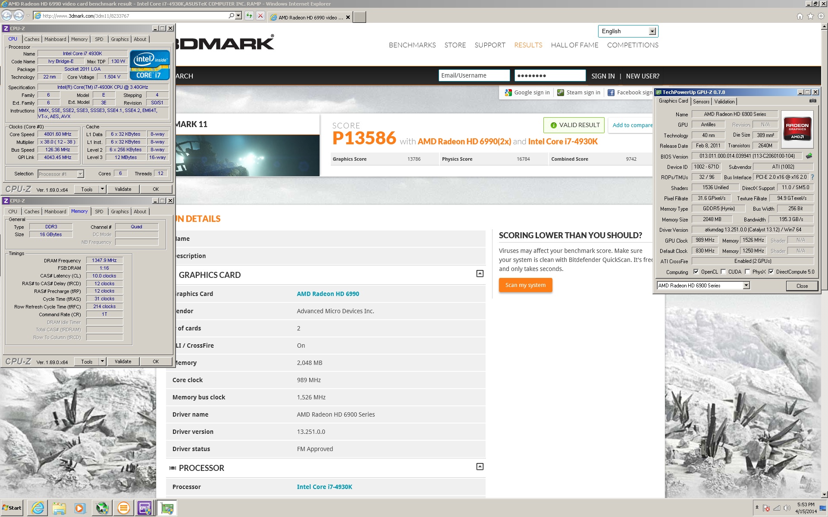Open the GPU selection dropdown in GPU-Z

746,286
